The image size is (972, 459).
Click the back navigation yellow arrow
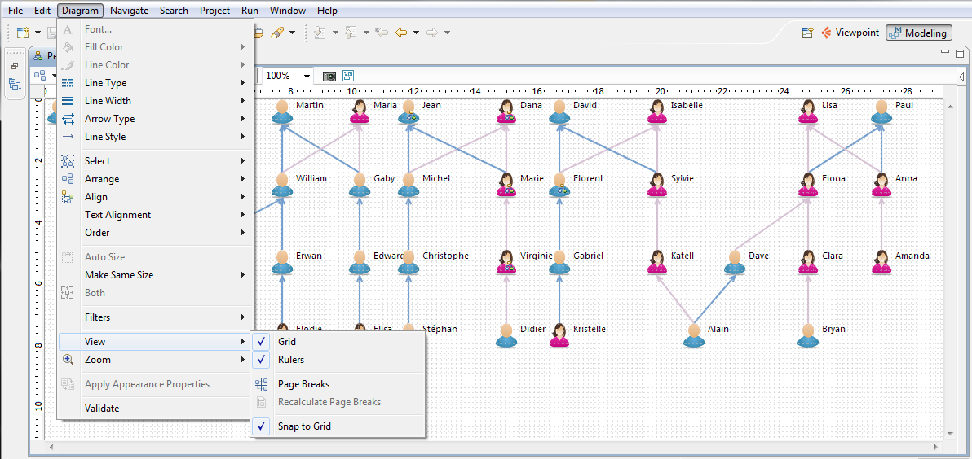click(x=400, y=33)
